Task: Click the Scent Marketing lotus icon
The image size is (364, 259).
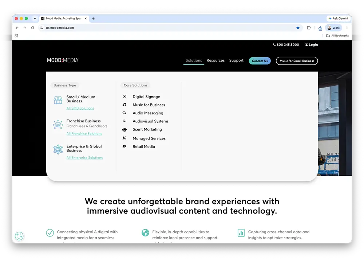Action: pos(124,130)
